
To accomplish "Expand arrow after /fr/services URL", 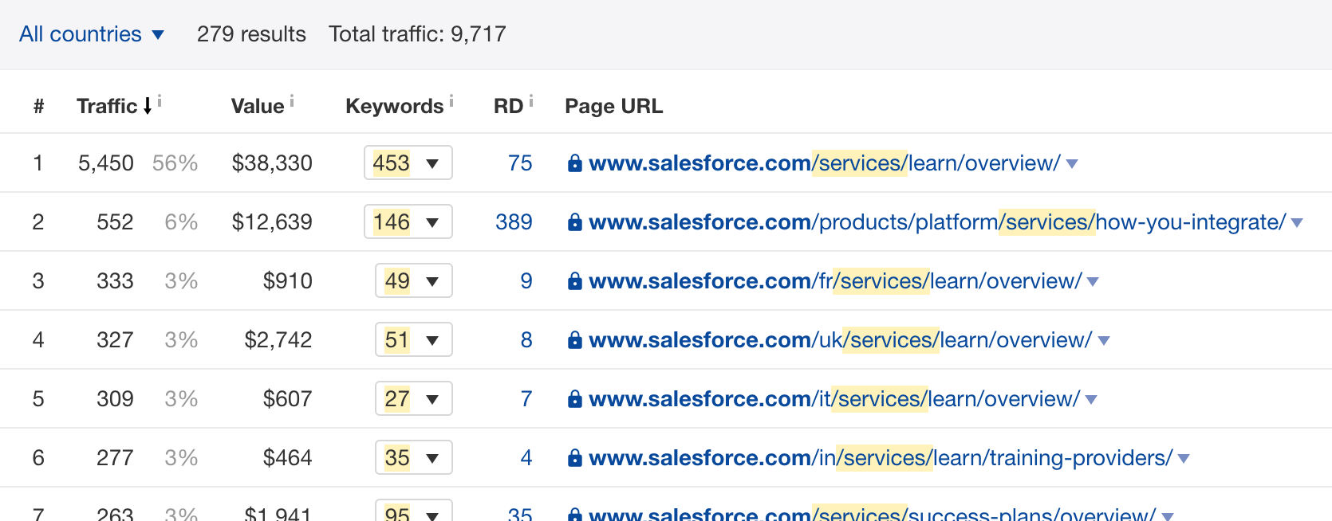I will [1093, 282].
